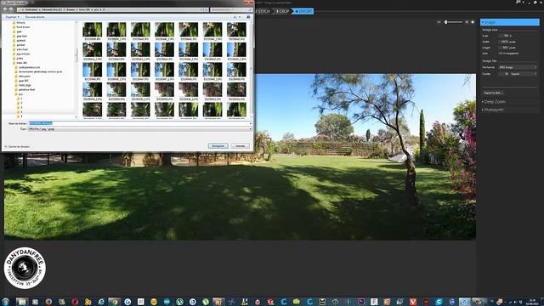544x306 pixels.
Task: Click the Annuler button
Action: (x=241, y=146)
